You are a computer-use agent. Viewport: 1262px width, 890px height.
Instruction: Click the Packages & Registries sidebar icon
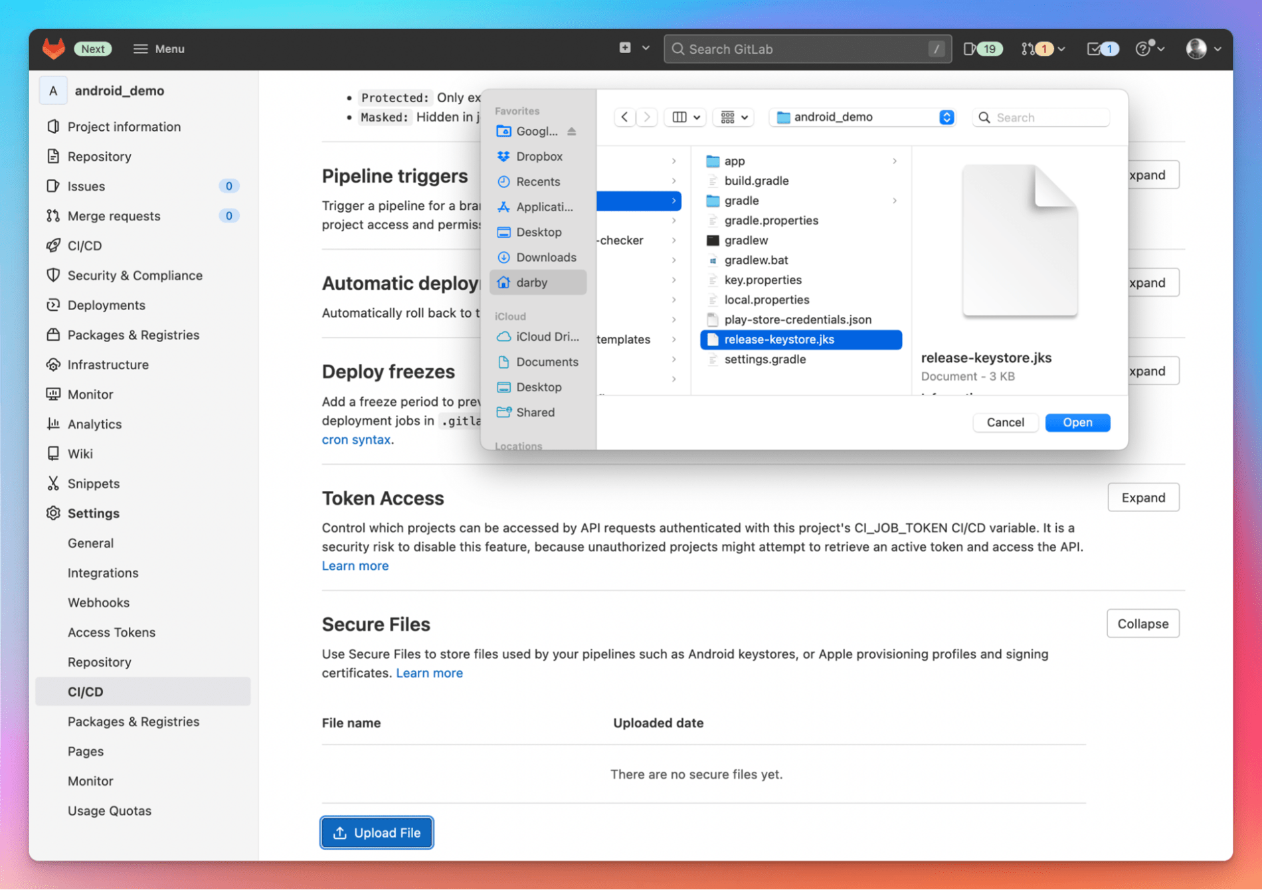point(54,335)
